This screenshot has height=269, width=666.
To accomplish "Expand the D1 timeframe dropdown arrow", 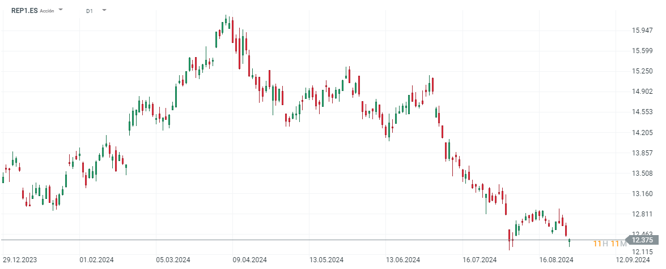I will point(104,10).
